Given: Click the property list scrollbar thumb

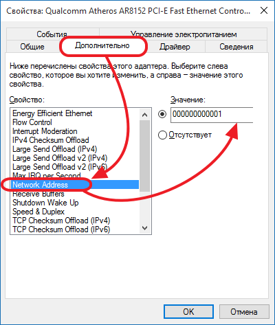Looking at the screenshot, I should 144,156.
